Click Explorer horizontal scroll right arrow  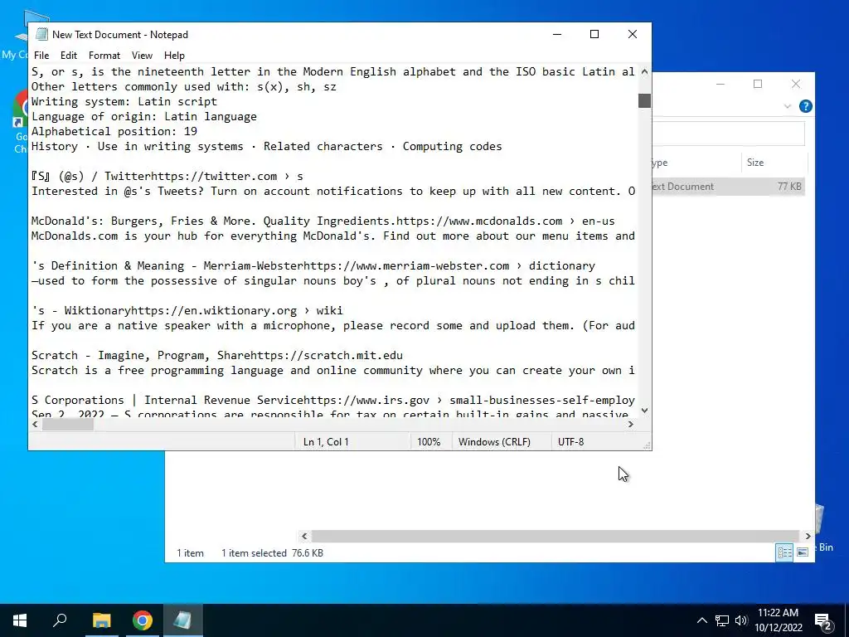tap(808, 537)
